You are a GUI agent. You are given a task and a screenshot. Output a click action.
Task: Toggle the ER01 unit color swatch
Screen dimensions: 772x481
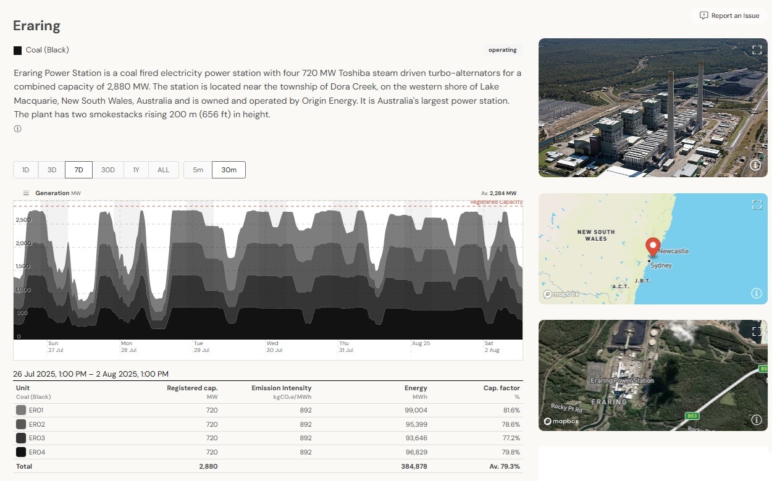pos(21,410)
